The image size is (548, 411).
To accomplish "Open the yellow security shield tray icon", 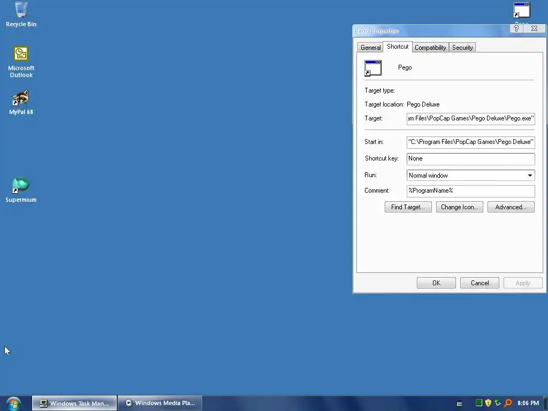I will pos(488,403).
